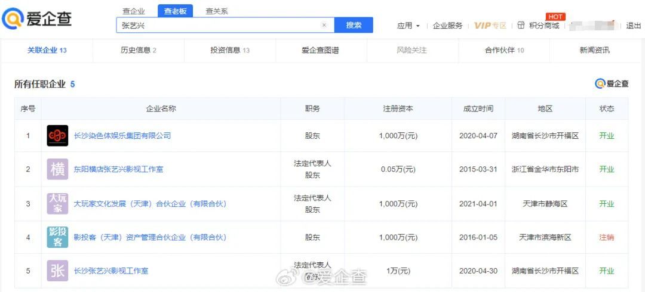Click the 横 avatar icon for 东阳横店 studio

coord(57,169)
